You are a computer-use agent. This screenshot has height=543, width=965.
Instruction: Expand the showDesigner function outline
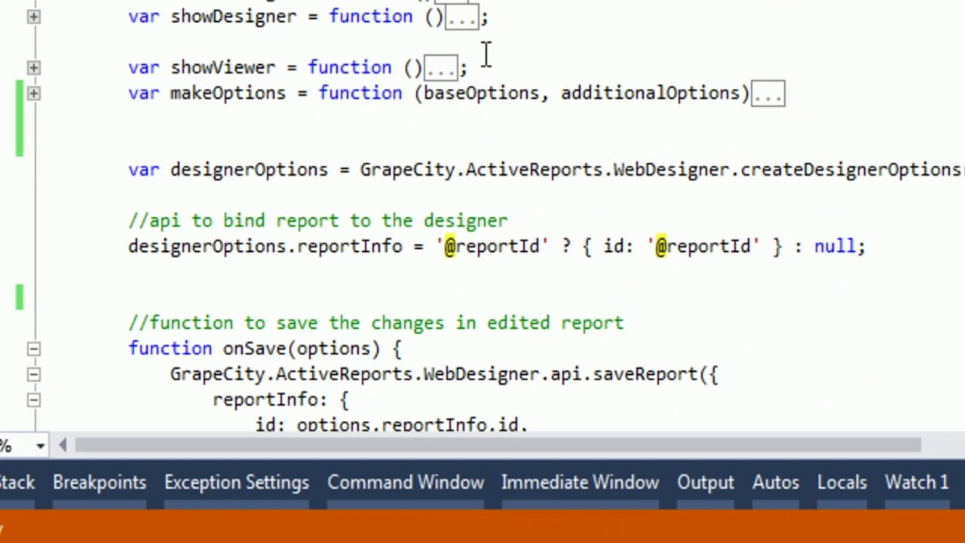33,16
